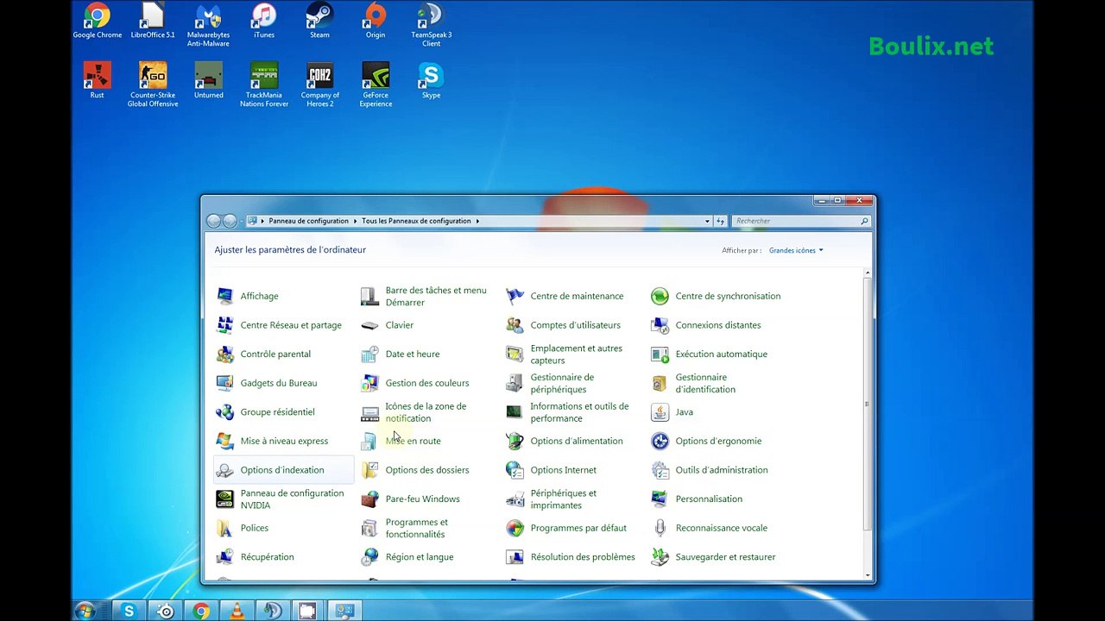This screenshot has height=621, width=1105.
Task: Open Google Chrome from the taskbar
Action: pyautogui.click(x=201, y=611)
